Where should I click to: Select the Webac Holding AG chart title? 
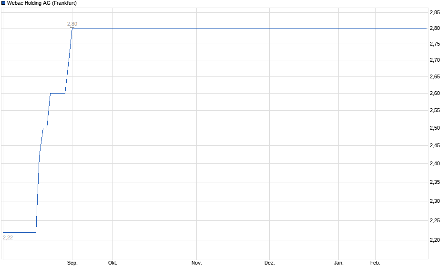41,3
